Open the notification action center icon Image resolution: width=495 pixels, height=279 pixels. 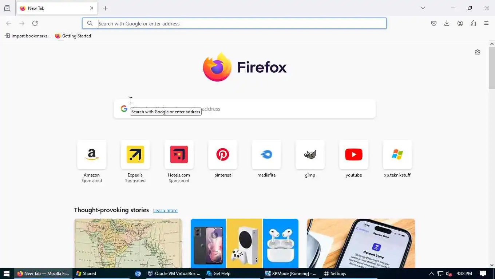(483, 274)
